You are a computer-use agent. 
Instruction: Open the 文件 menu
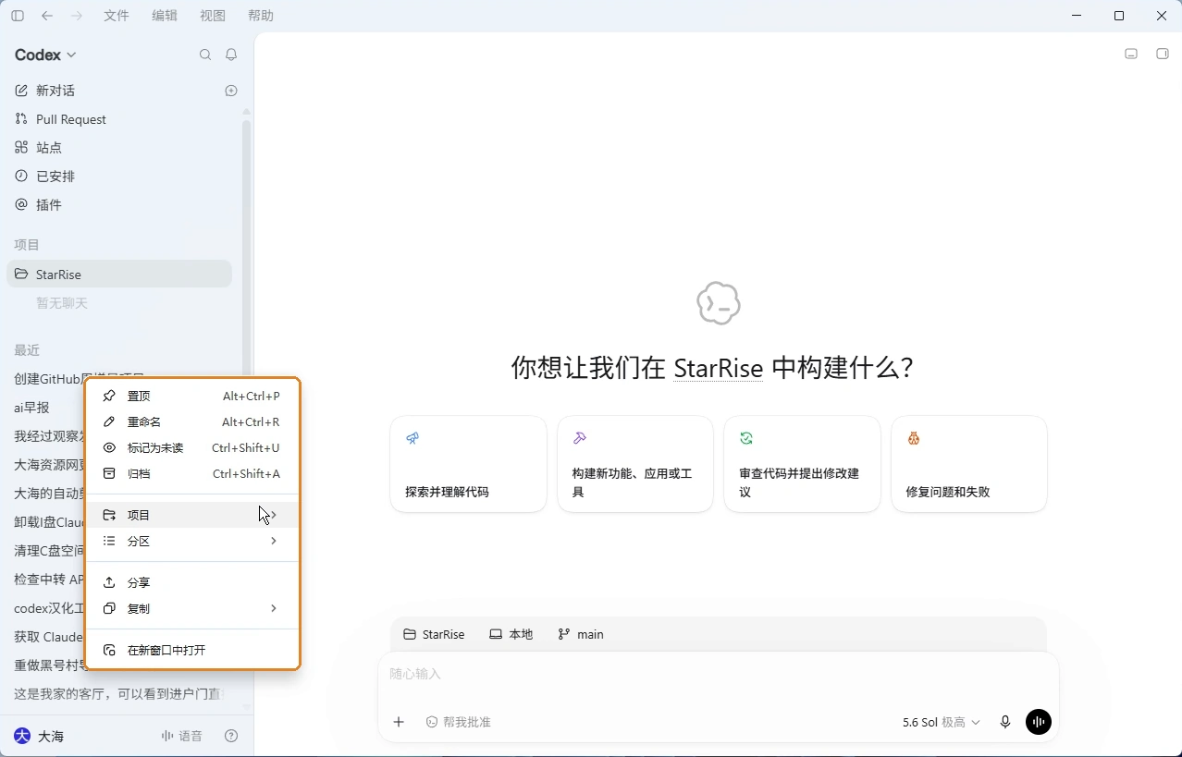click(117, 16)
